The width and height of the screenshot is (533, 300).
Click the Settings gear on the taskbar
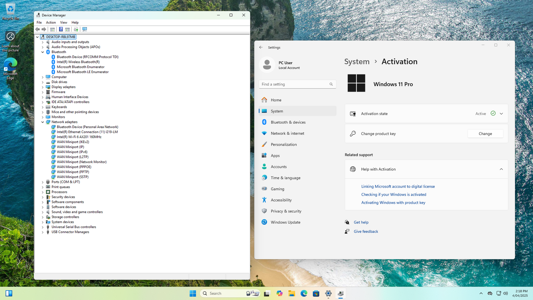(328, 293)
